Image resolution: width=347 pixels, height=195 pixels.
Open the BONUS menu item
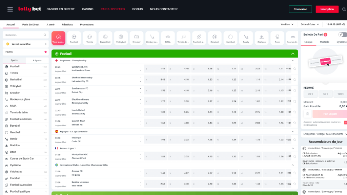[x=138, y=9]
